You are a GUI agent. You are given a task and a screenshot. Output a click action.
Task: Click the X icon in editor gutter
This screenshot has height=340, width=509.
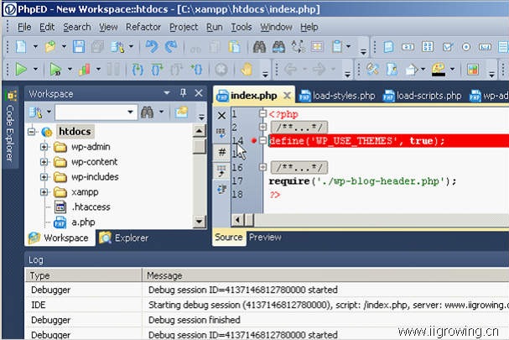click(221, 115)
